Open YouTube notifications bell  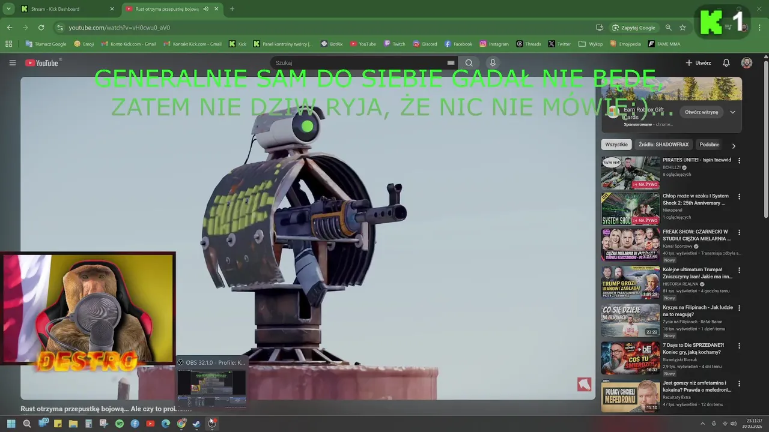click(x=726, y=63)
